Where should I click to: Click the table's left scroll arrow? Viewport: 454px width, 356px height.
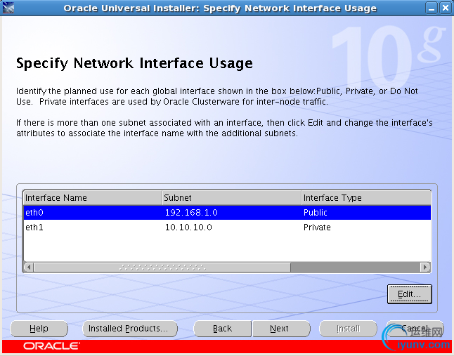click(x=29, y=268)
